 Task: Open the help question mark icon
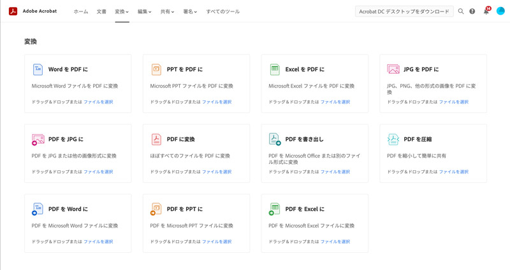(472, 11)
